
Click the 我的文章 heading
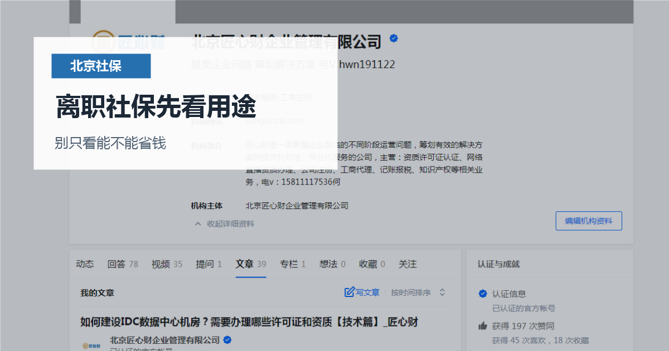(x=97, y=292)
